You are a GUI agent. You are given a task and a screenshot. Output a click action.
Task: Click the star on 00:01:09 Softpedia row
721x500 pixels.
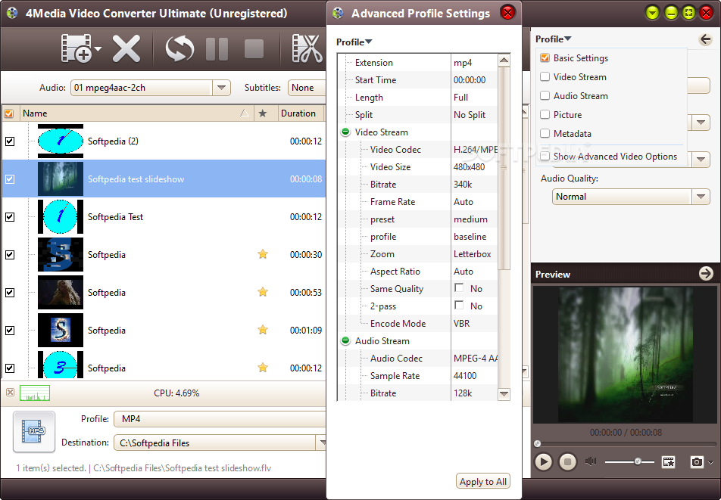click(x=263, y=329)
